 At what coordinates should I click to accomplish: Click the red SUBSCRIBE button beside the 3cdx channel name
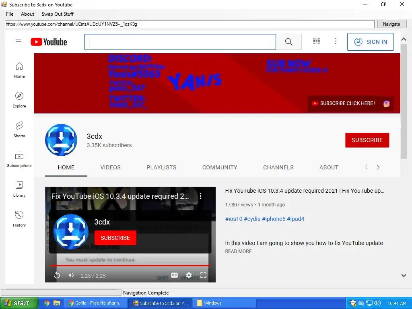(367, 140)
